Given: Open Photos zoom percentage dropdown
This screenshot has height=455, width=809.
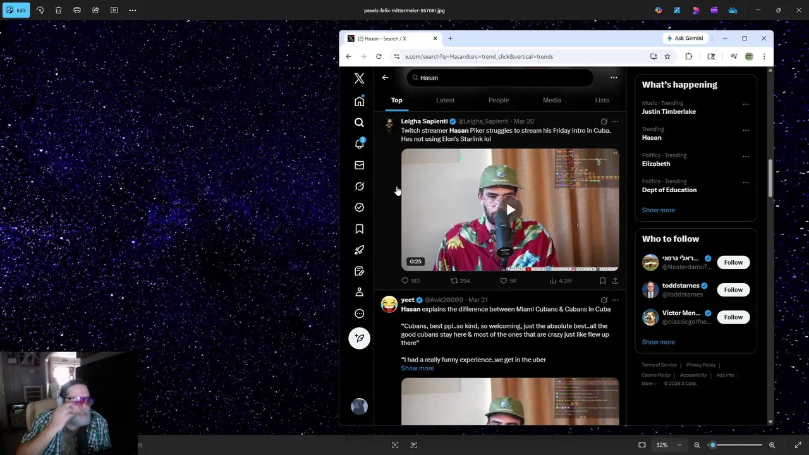Looking at the screenshot, I should pyautogui.click(x=669, y=445).
